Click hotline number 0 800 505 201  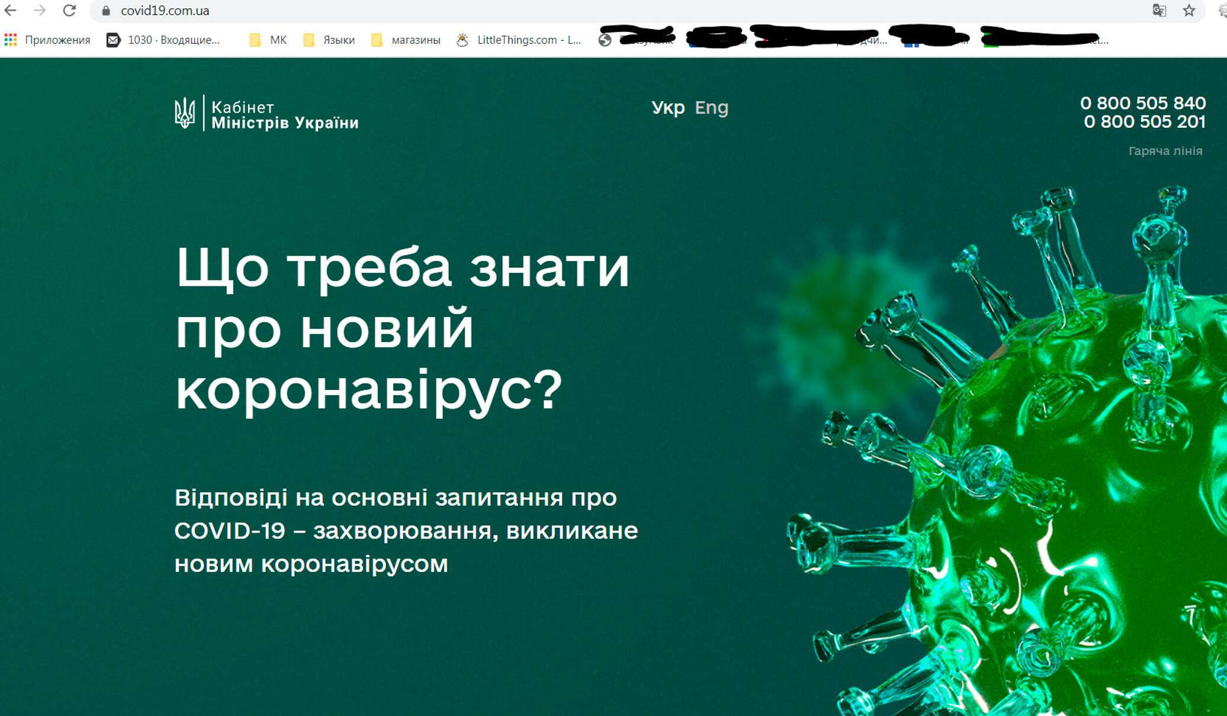pos(1144,122)
